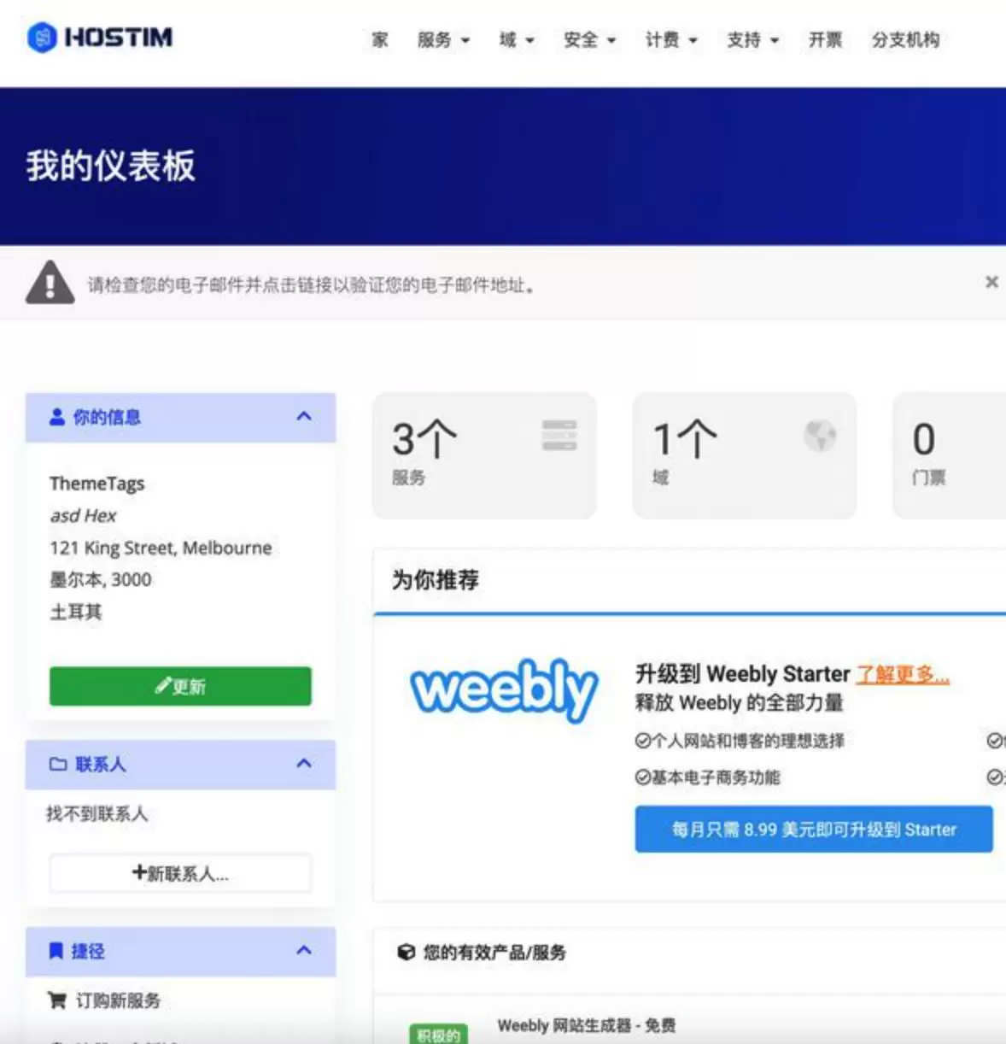Open 开票 in the navigation bar
This screenshot has height=1044, width=1006.
coord(825,40)
